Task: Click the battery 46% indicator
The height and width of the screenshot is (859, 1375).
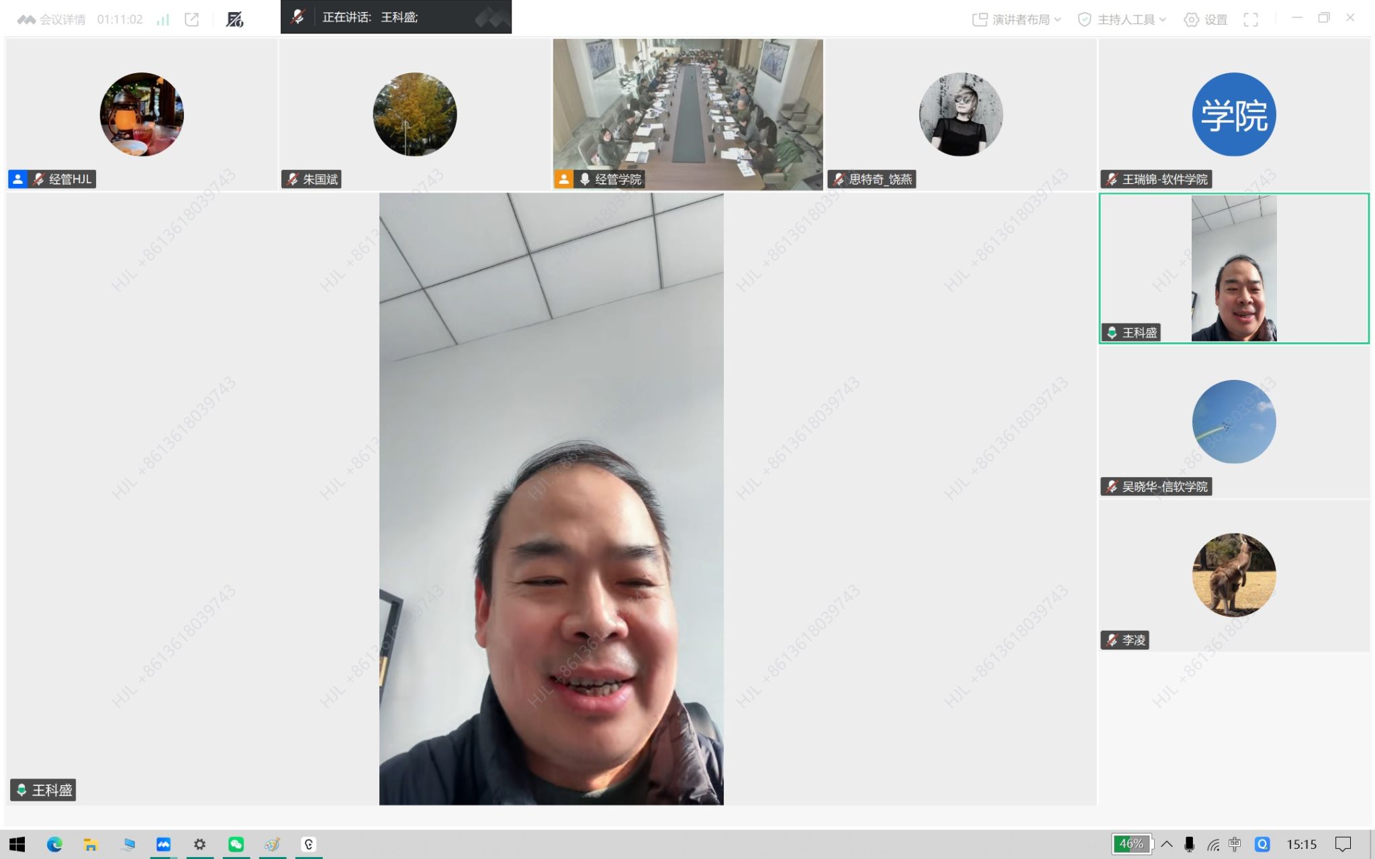Action: (x=1131, y=844)
